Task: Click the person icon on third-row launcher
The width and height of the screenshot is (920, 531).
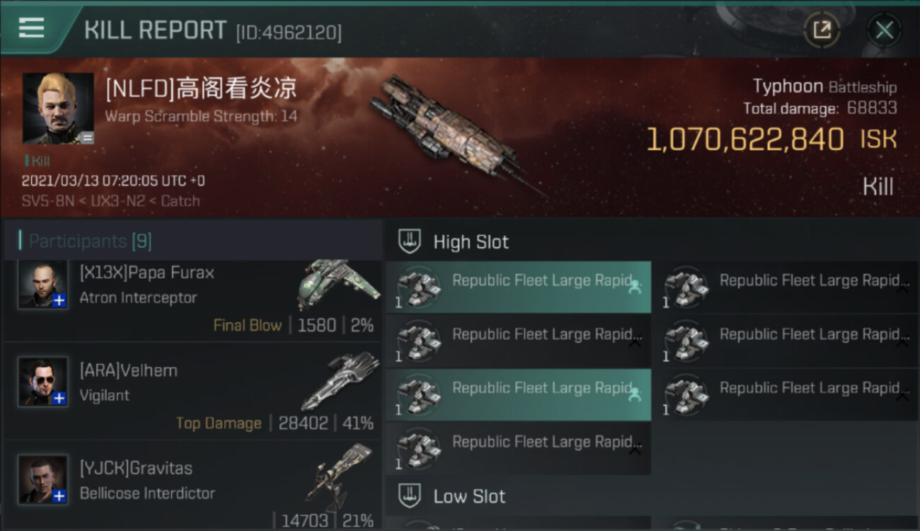Action: (x=635, y=395)
